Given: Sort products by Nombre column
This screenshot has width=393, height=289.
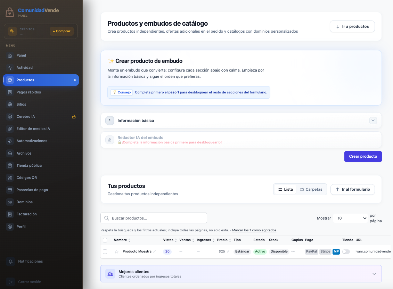Looking at the screenshot, I should [122, 240].
